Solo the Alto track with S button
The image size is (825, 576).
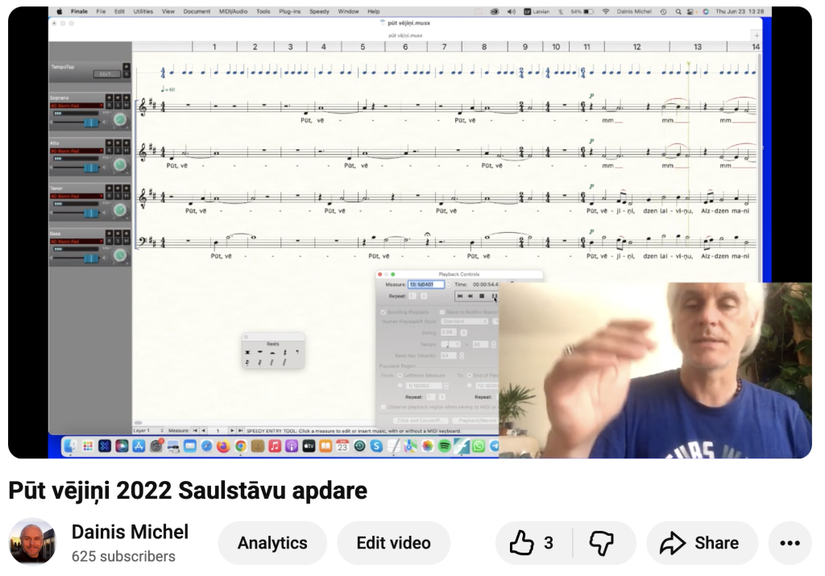click(x=118, y=150)
